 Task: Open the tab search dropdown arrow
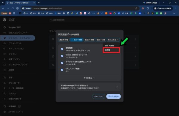click(x=3, y=3)
